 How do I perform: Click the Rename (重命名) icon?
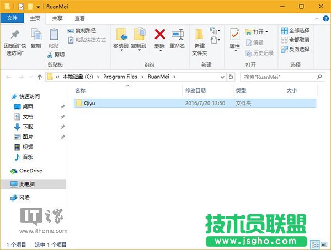click(178, 34)
